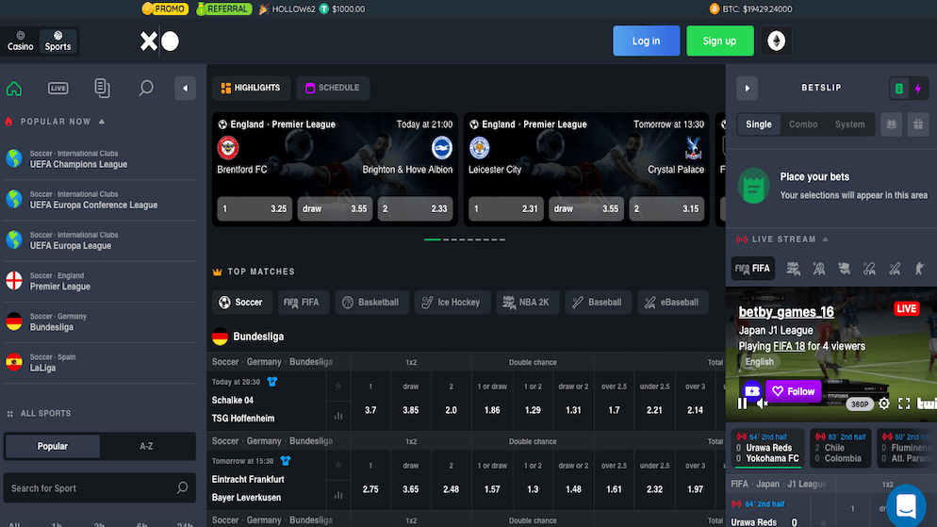This screenshot has width=937, height=527.
Task: Select the Combo bet type
Action: click(x=803, y=124)
